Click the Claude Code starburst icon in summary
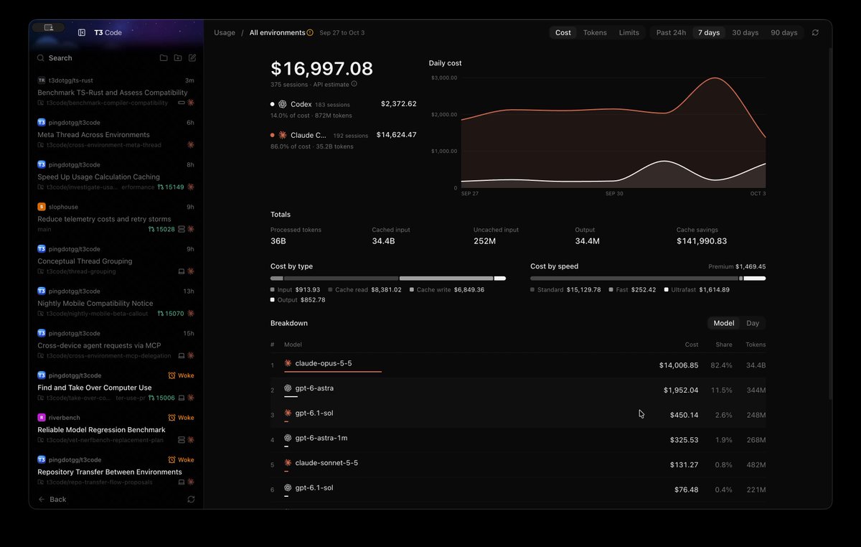Screen dimensions: 861x547 pos(283,135)
